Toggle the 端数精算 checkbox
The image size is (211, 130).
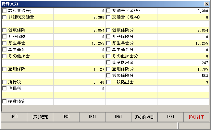[x=5, y=101]
